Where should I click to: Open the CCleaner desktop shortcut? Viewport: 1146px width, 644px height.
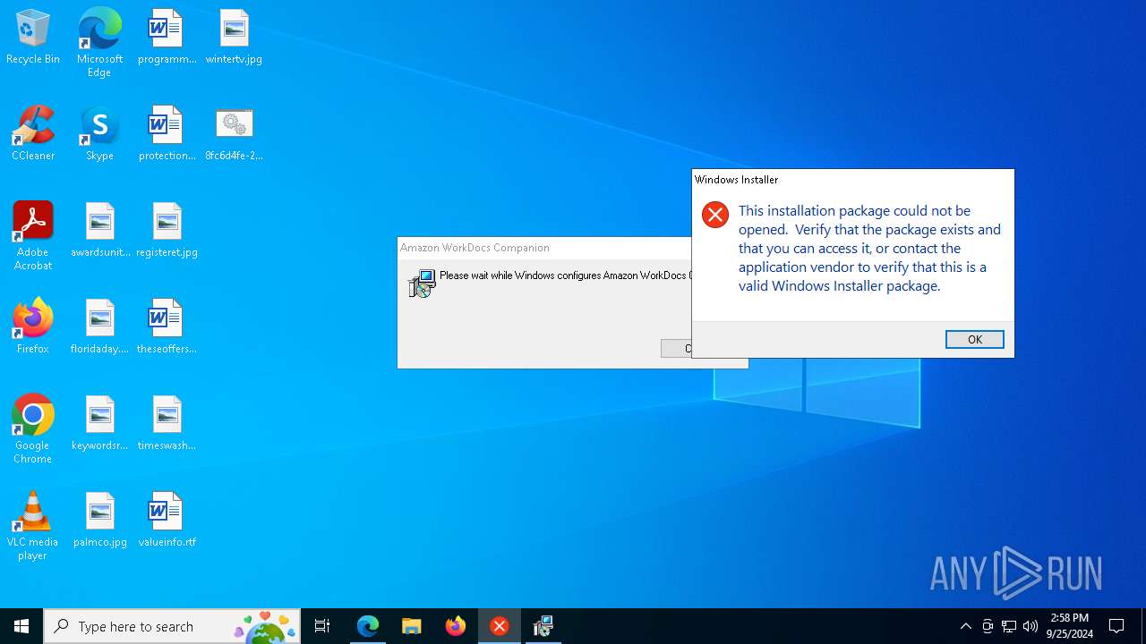(33, 134)
